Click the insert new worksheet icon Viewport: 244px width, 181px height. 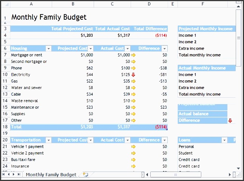(85, 175)
